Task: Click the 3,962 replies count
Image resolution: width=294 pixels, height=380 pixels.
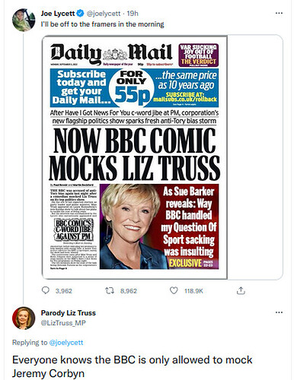Action: (x=64, y=291)
